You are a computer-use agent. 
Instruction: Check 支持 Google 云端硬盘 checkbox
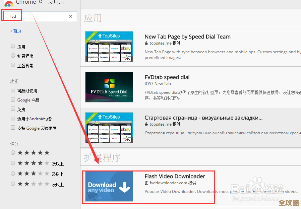coord(13,128)
